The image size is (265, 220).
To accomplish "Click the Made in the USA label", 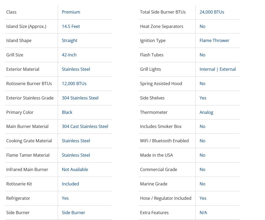I will [x=156, y=155].
